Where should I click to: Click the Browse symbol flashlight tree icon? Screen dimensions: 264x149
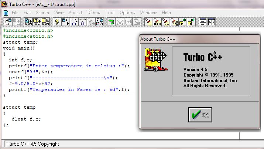point(174,22)
